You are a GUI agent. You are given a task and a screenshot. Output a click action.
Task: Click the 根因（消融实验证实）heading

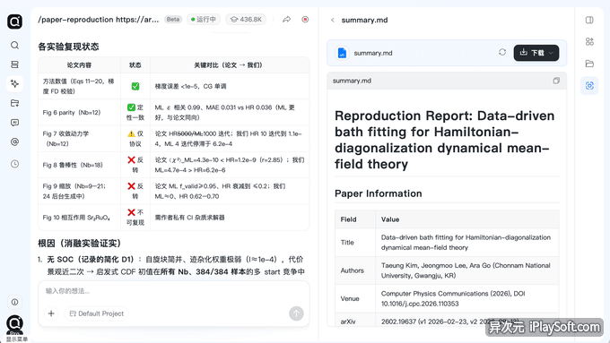[80, 244]
